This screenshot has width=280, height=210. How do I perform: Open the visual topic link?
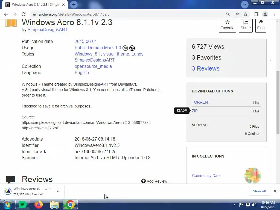(x=109, y=54)
